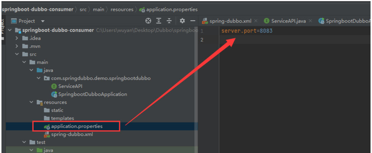Image resolution: width=372 pixels, height=153 pixels.
Task: Collapse the java folder under main
Action: pos(31,71)
